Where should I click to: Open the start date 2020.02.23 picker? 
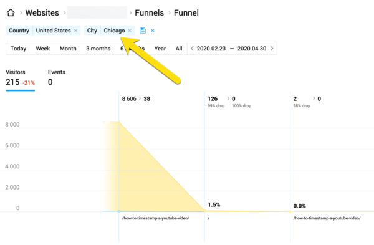coord(211,49)
